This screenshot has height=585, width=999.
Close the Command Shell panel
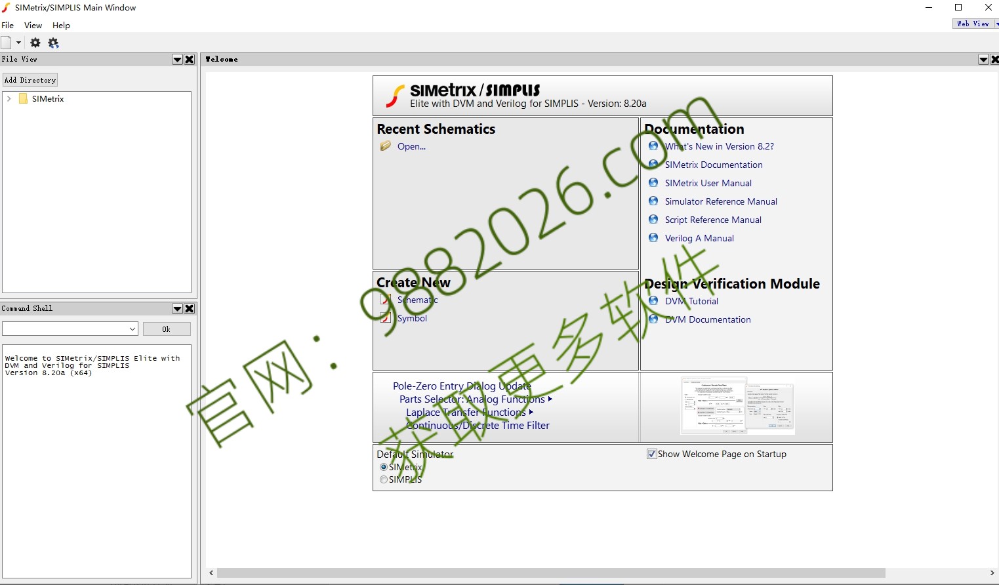pos(190,309)
